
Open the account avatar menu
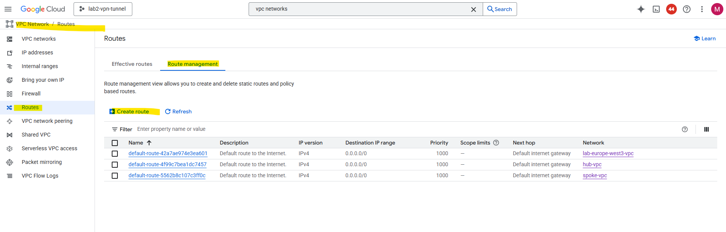click(x=717, y=9)
